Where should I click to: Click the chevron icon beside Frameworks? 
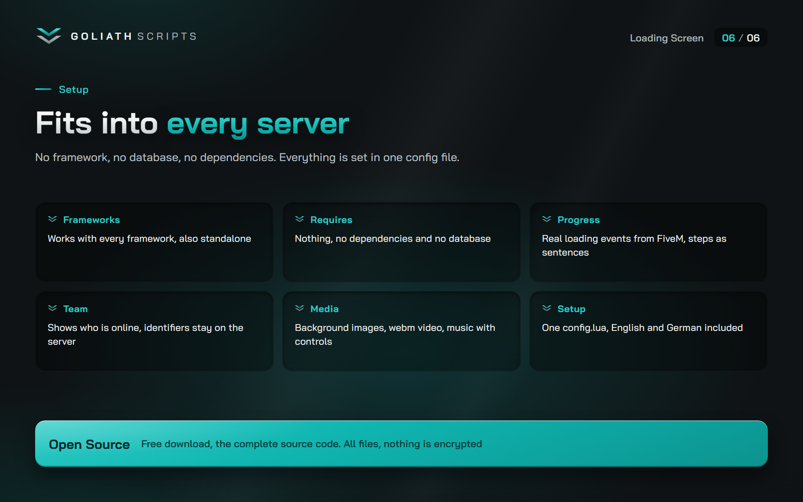(x=52, y=219)
